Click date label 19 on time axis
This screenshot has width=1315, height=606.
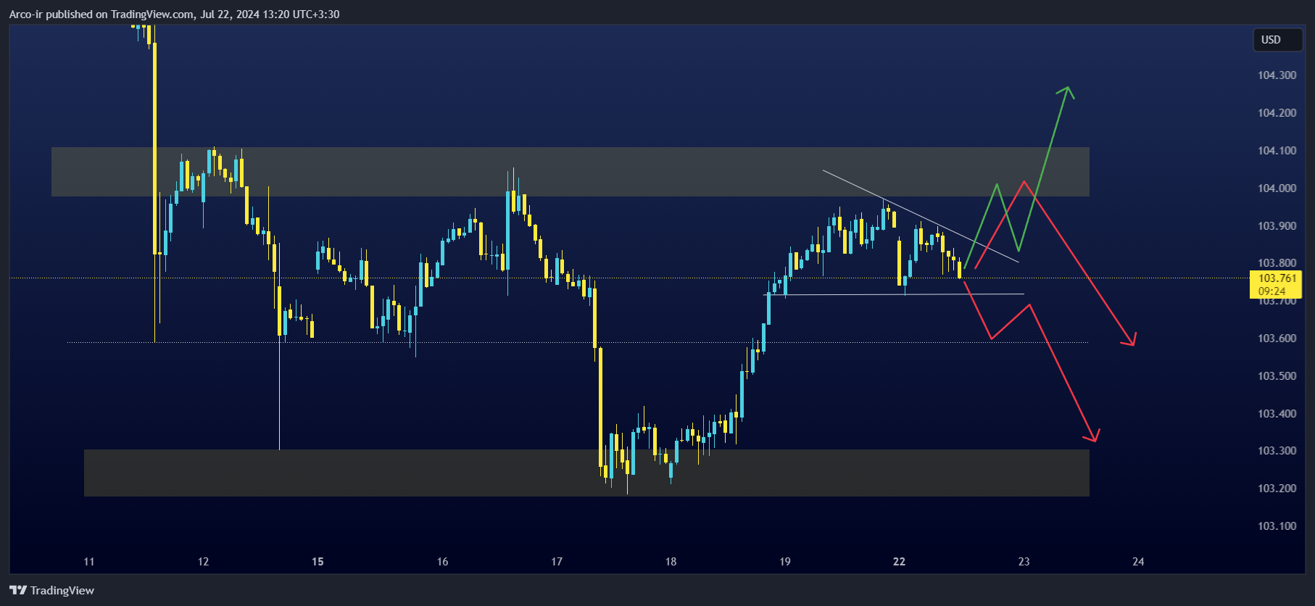pos(785,562)
